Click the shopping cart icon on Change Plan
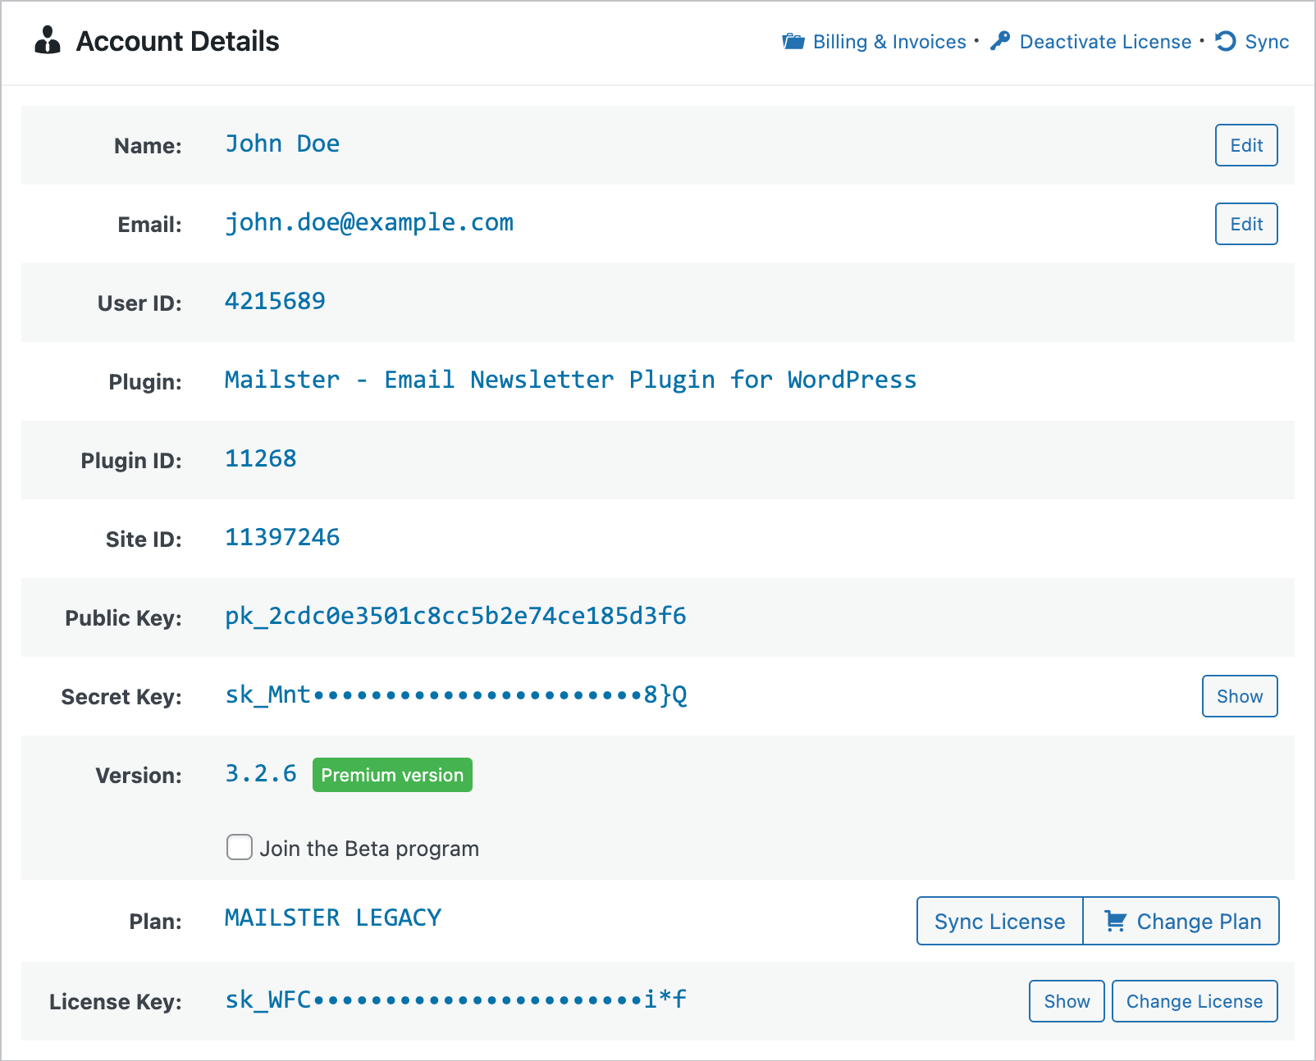This screenshot has width=1316, height=1061. [x=1115, y=921]
